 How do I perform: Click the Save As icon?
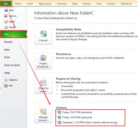[x=6, y=16]
